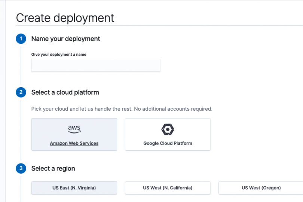Click the "Name your deployment" heading
This screenshot has width=303, height=202.
tap(66, 39)
